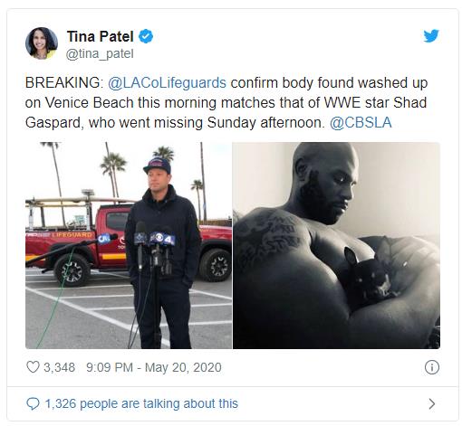This screenshot has height=426, width=462.
Task: Open the @LACoLifeguards mention link
Action: (x=167, y=82)
